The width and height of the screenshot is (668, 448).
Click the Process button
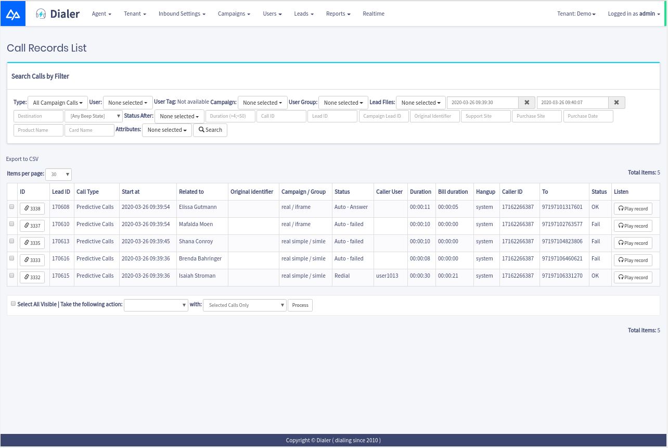(300, 305)
